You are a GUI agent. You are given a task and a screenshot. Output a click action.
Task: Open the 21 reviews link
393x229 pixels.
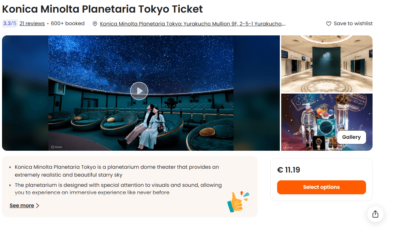tap(32, 23)
